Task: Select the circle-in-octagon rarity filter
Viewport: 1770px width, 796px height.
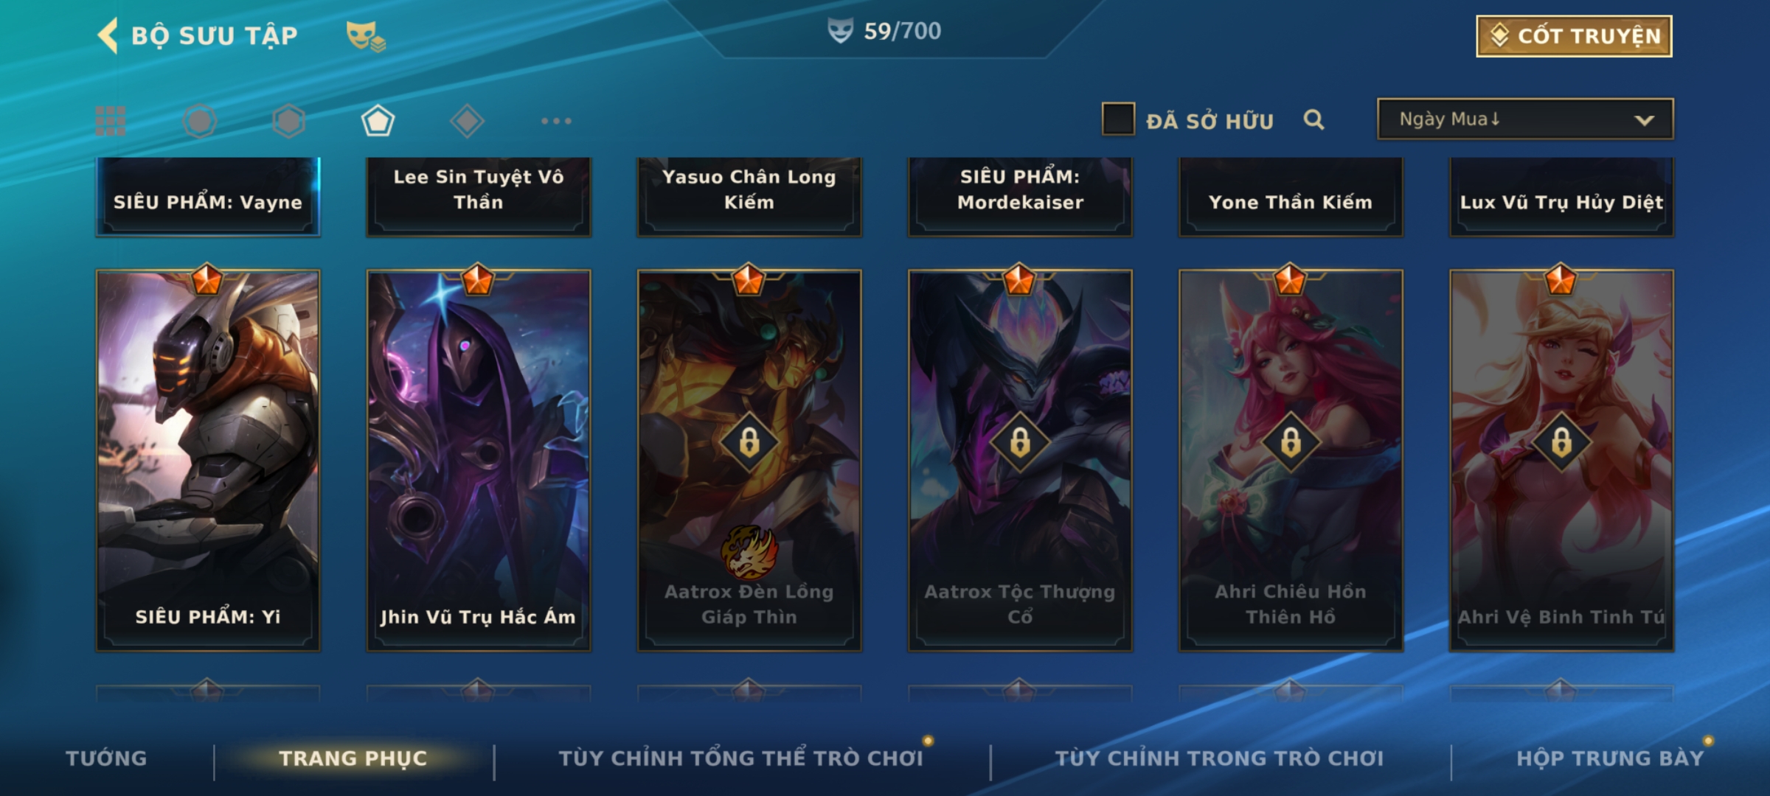Action: click(x=200, y=121)
